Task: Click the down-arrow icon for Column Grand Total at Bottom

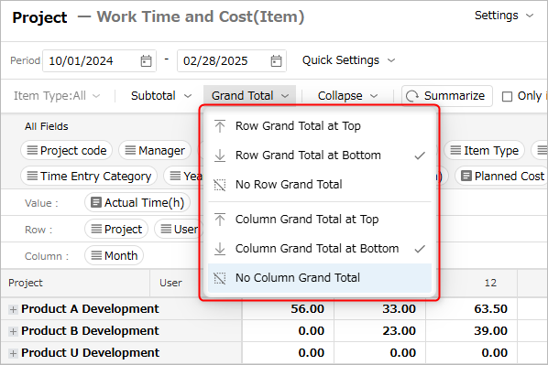Action: 220,249
